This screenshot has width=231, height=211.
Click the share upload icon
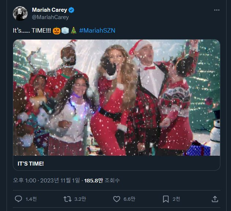pyautogui.click(x=215, y=199)
